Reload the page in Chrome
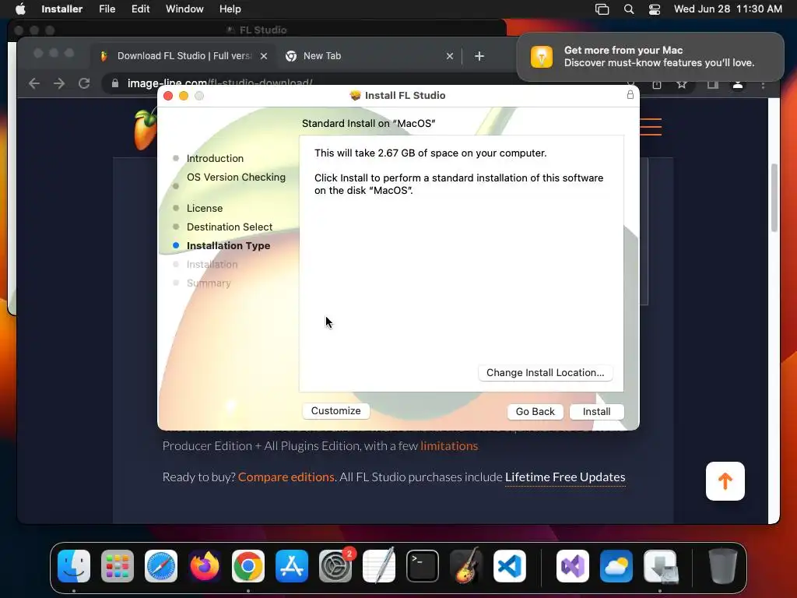This screenshot has height=598, width=797. (84, 83)
